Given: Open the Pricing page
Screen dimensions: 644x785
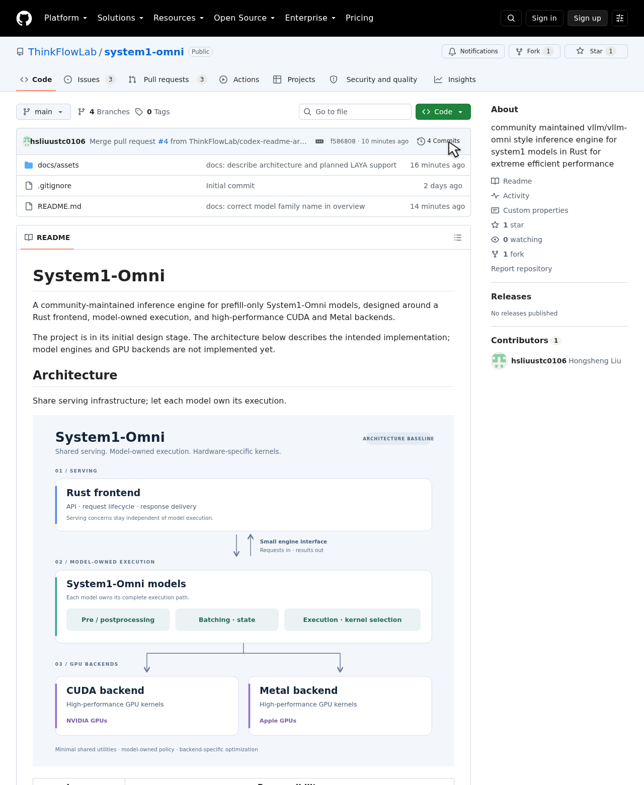Looking at the screenshot, I should [x=359, y=18].
